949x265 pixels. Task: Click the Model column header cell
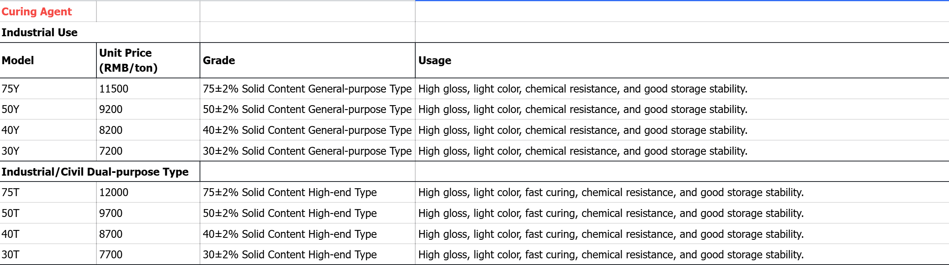[48, 60]
